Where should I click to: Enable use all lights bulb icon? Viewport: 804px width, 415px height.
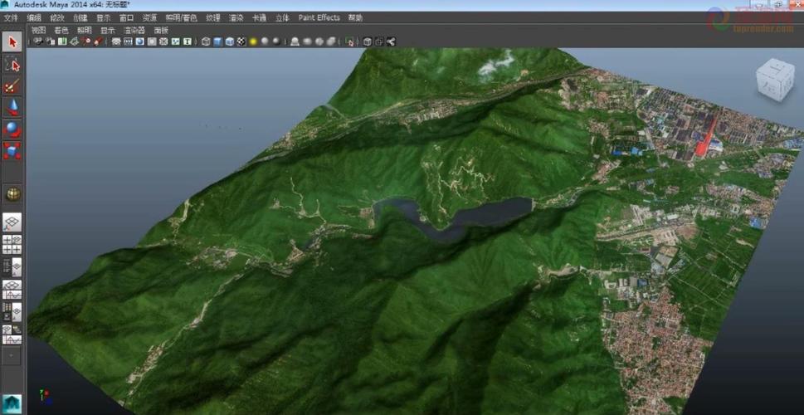[x=253, y=41]
